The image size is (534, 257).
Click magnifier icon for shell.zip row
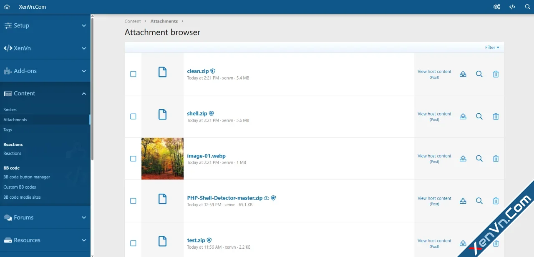point(479,117)
